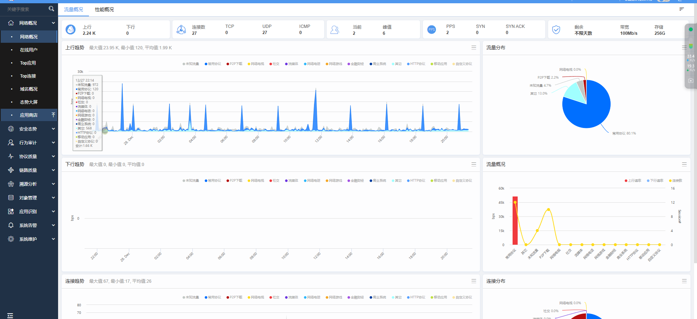The height and width of the screenshot is (319, 697).
Task: Open the 上行趋势 chart menu icon
Action: coord(474,47)
